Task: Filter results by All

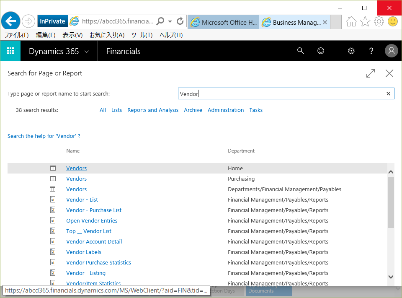Action: point(103,110)
